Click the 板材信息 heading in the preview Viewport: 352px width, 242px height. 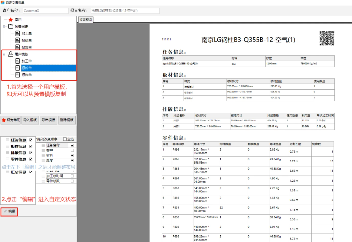click(174, 75)
